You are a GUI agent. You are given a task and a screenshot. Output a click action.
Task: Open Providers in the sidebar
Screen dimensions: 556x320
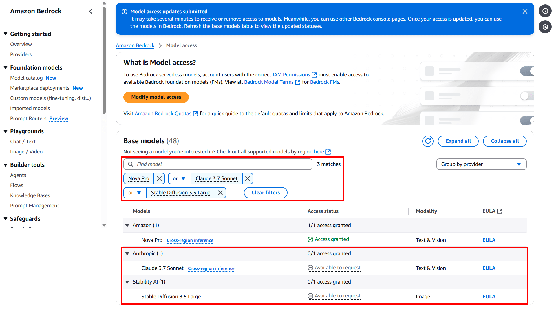pyautogui.click(x=21, y=54)
